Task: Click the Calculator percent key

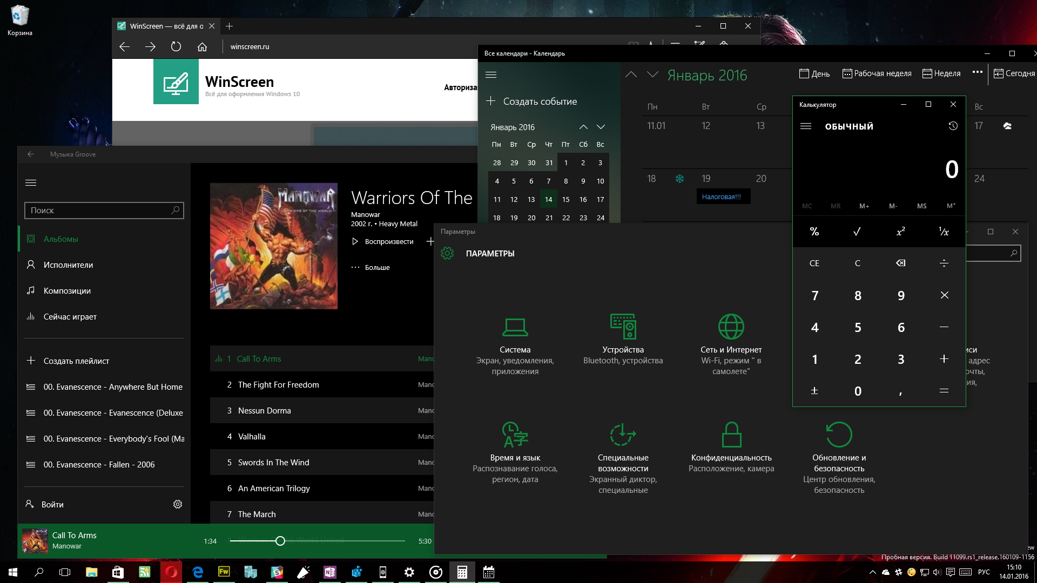Action: (814, 232)
